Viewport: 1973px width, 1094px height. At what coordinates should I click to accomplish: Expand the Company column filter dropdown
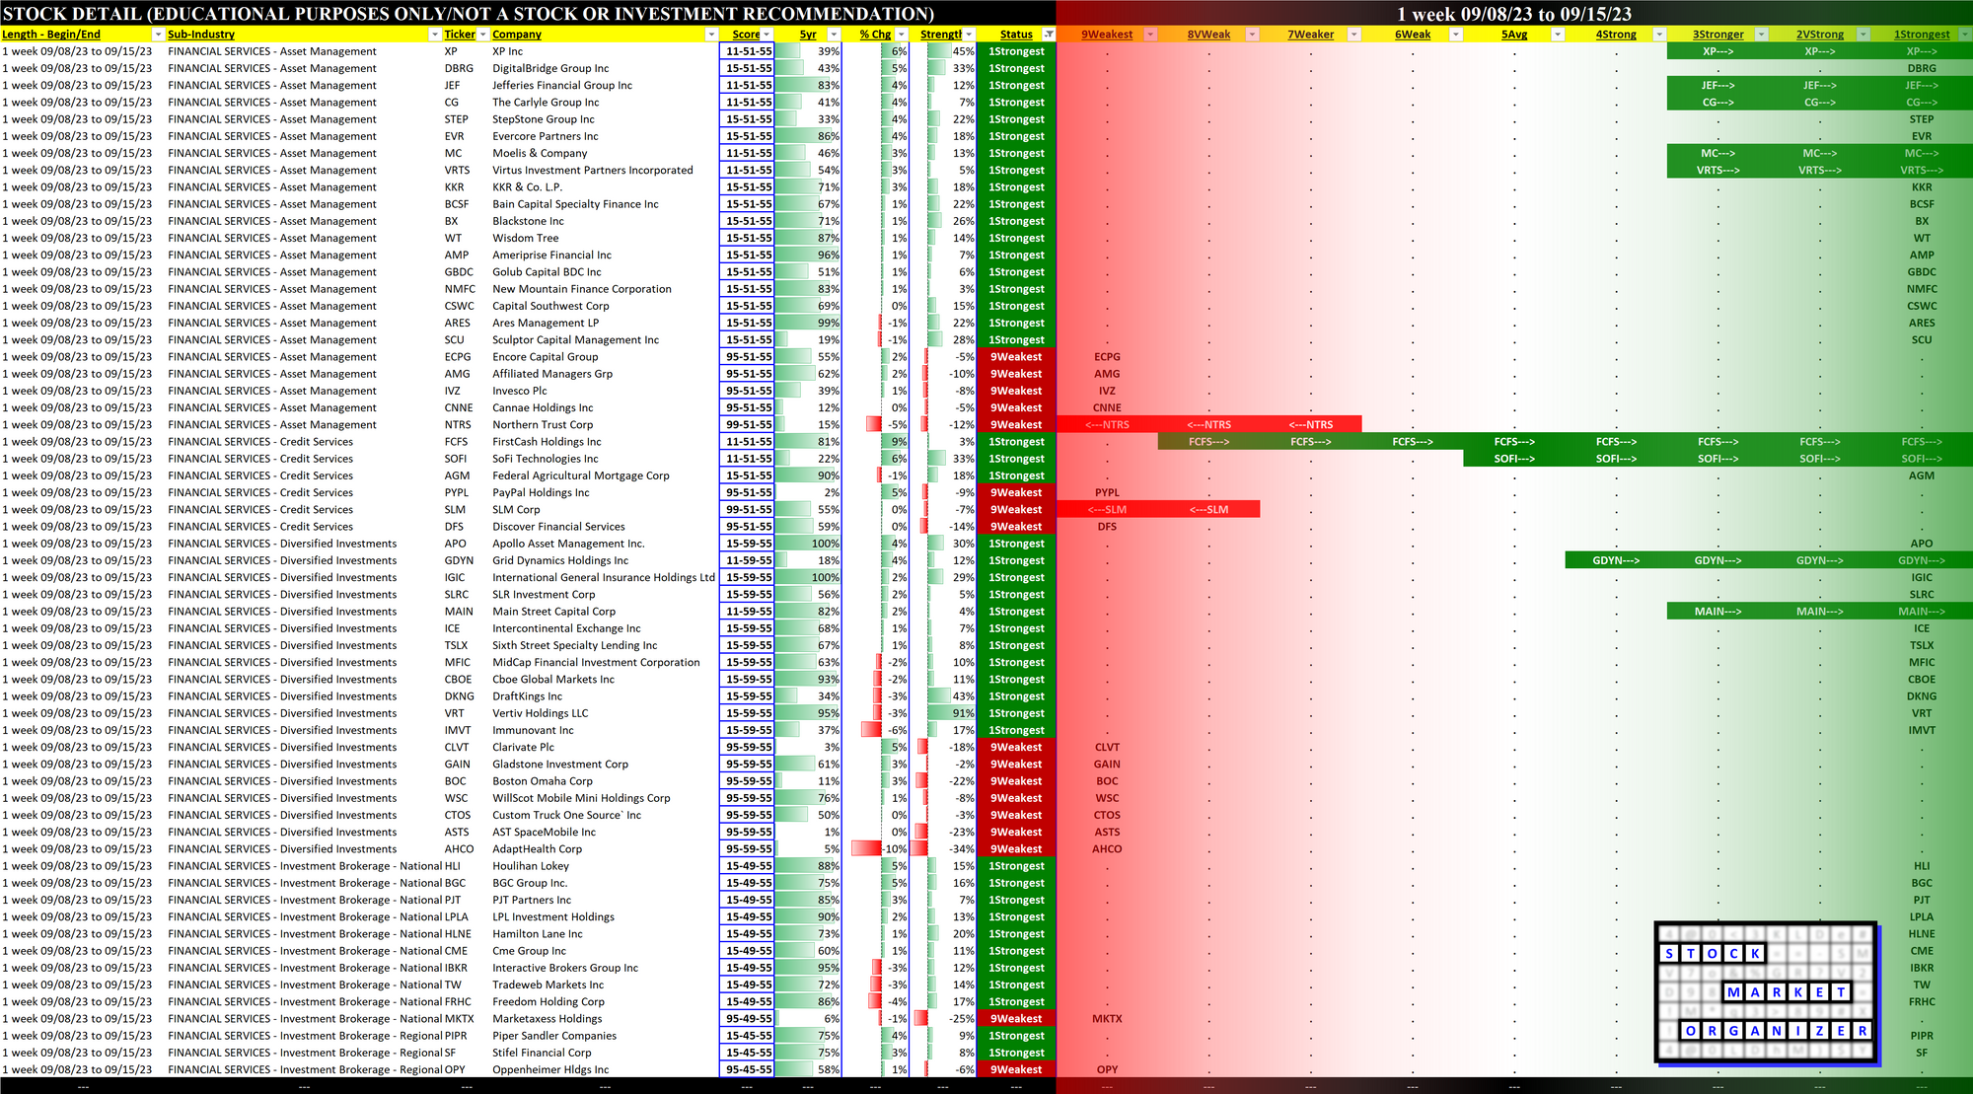click(710, 35)
